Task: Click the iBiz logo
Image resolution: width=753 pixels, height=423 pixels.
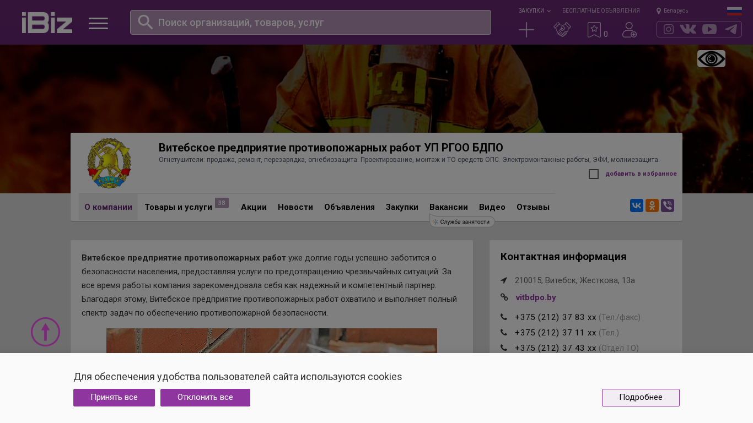Action: pyautogui.click(x=47, y=23)
